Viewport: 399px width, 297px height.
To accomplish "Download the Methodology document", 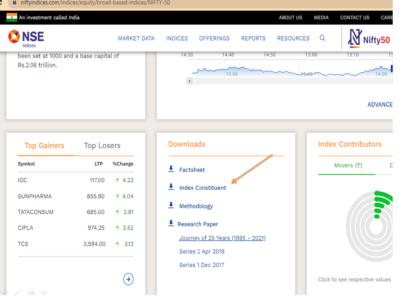I will coord(196,206).
